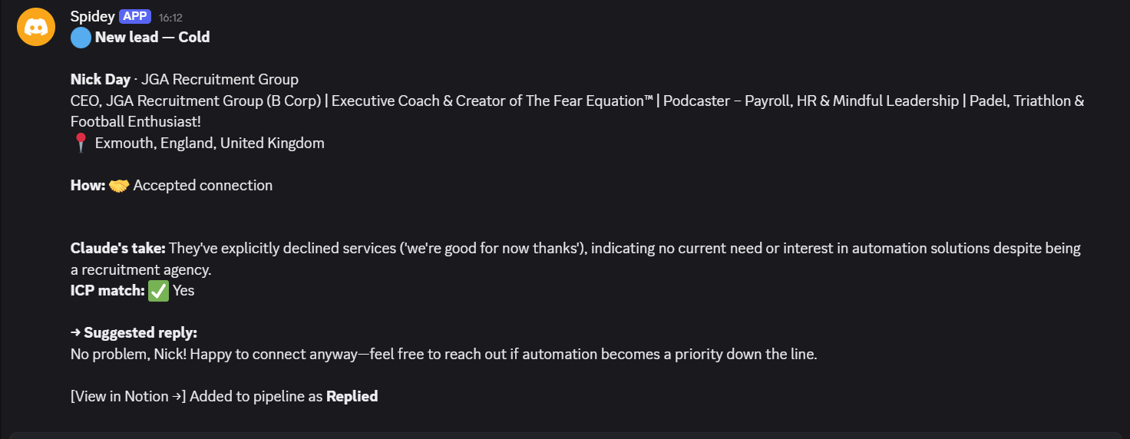Click the "Suggested reply:" heading
Viewport: 1130px width, 439px height.
[140, 333]
